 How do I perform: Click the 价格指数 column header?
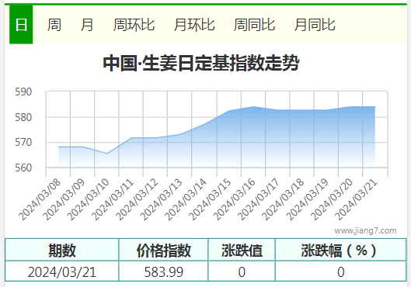point(163,250)
